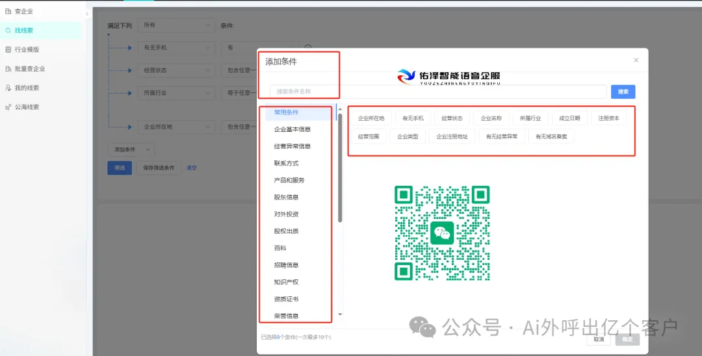The width and height of the screenshot is (702, 356).
Task: Click the 批量查企业 icon in sidebar
Action: (8, 69)
